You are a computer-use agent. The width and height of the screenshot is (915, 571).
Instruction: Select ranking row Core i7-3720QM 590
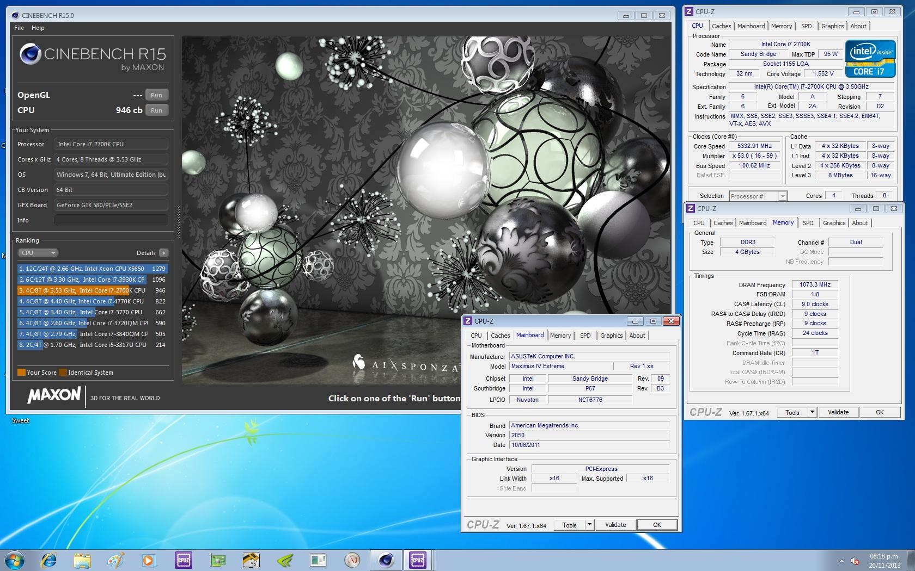93,323
